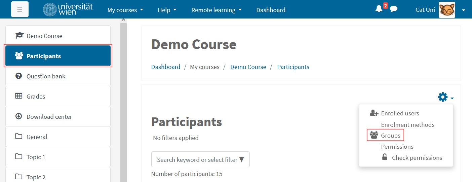This screenshot has height=182, width=472.
Task: Click the search keyword filter field
Action: pos(200,159)
